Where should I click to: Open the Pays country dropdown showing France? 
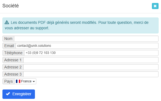pos(25,81)
